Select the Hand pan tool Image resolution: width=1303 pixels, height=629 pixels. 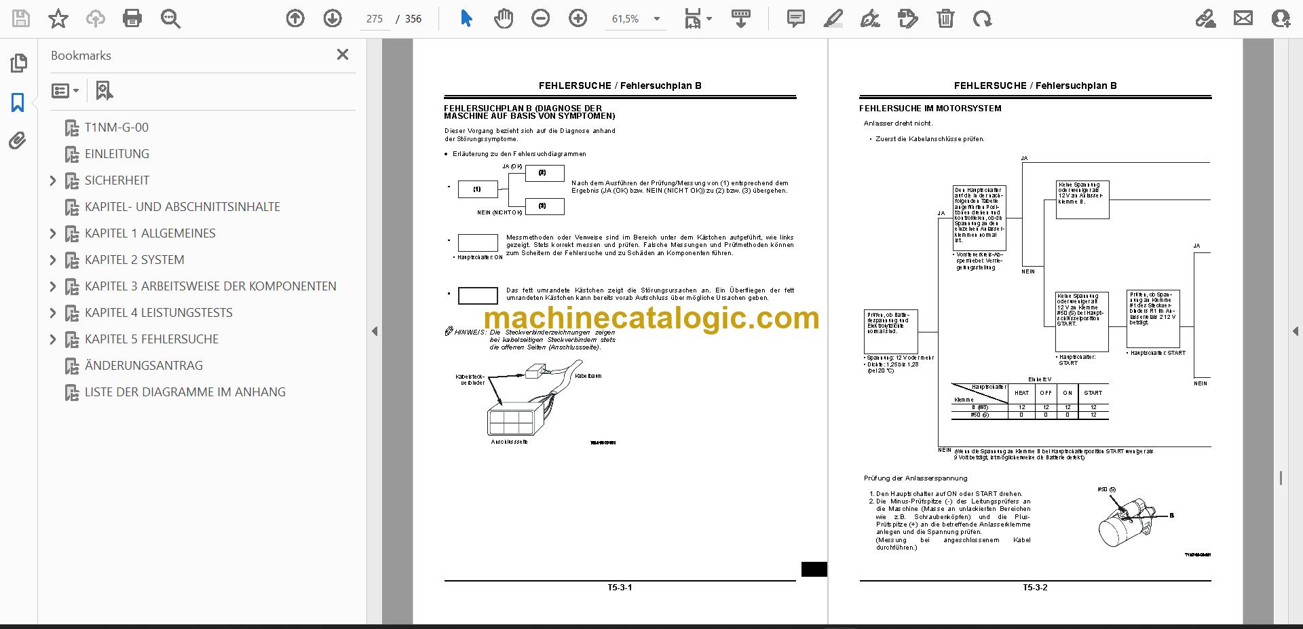click(504, 18)
